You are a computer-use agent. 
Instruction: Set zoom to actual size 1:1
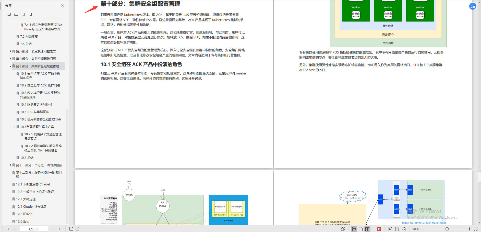coord(390,229)
